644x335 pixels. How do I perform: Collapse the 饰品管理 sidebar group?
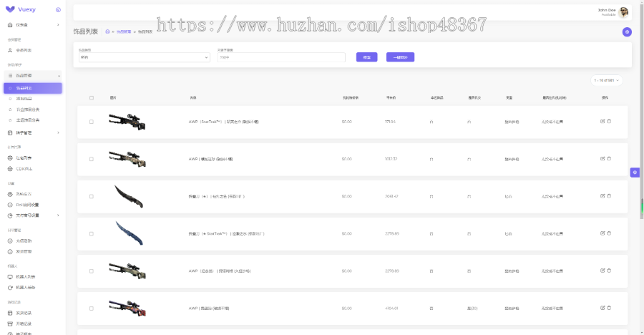[x=33, y=76]
